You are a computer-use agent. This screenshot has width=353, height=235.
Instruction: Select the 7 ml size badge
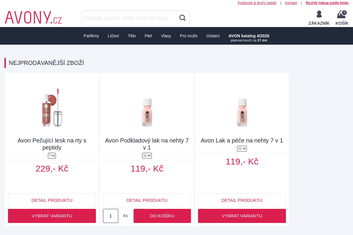click(x=52, y=156)
